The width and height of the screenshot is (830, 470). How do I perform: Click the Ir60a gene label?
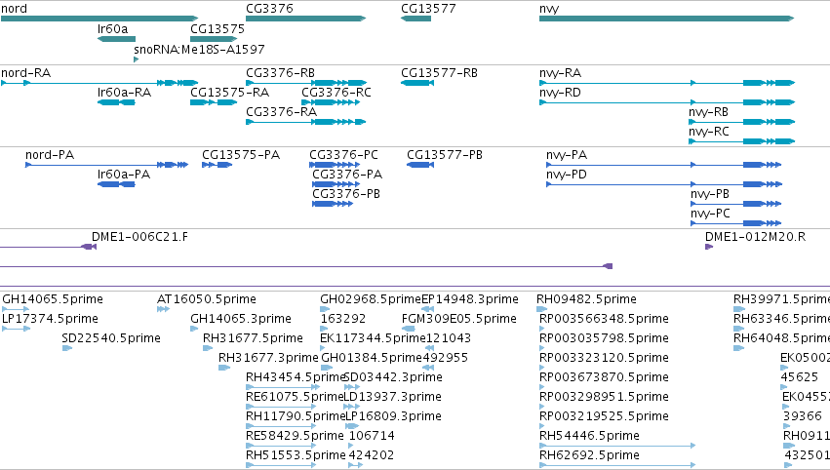113,29
